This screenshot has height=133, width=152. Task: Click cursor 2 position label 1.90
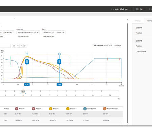pos(59,85)
